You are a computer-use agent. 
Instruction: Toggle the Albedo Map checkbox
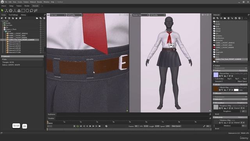(220, 87)
